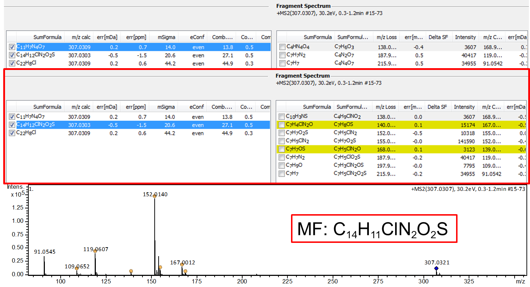
Task: Check the yellow C7H7OS fragment checkbox
Action: pyautogui.click(x=282, y=149)
